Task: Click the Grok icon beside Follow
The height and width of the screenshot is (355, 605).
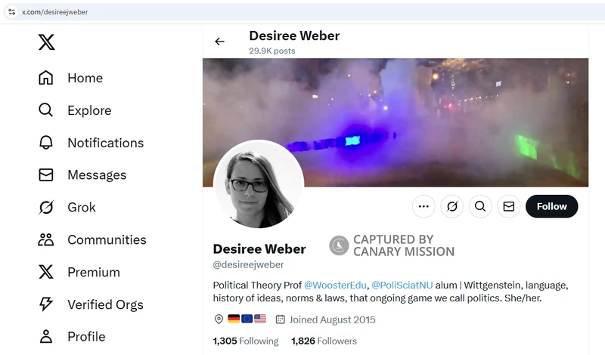Action: point(452,207)
